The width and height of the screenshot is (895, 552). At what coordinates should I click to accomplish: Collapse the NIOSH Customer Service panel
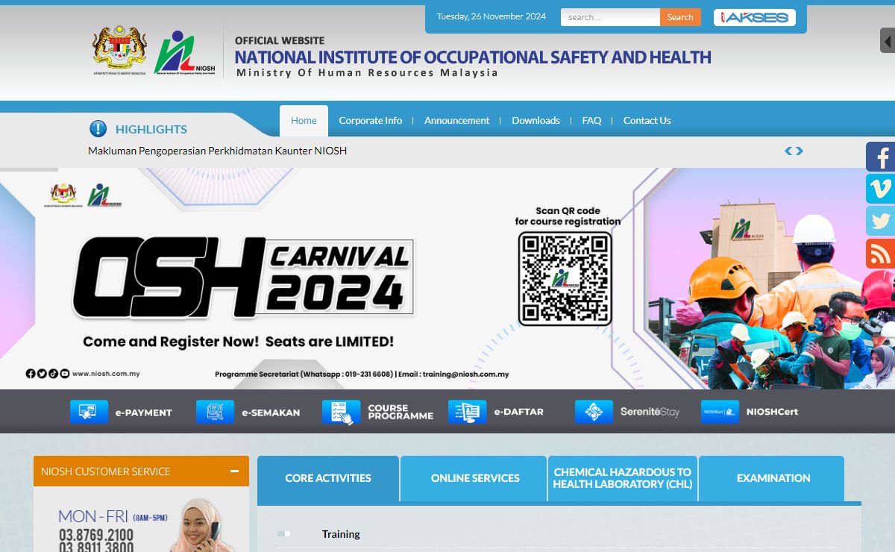pyautogui.click(x=234, y=471)
